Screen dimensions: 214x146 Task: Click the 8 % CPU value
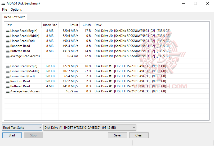[89, 46]
